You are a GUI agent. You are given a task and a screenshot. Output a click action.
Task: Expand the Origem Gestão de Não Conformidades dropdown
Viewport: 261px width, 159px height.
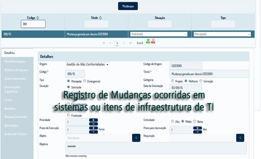click(x=87, y=64)
